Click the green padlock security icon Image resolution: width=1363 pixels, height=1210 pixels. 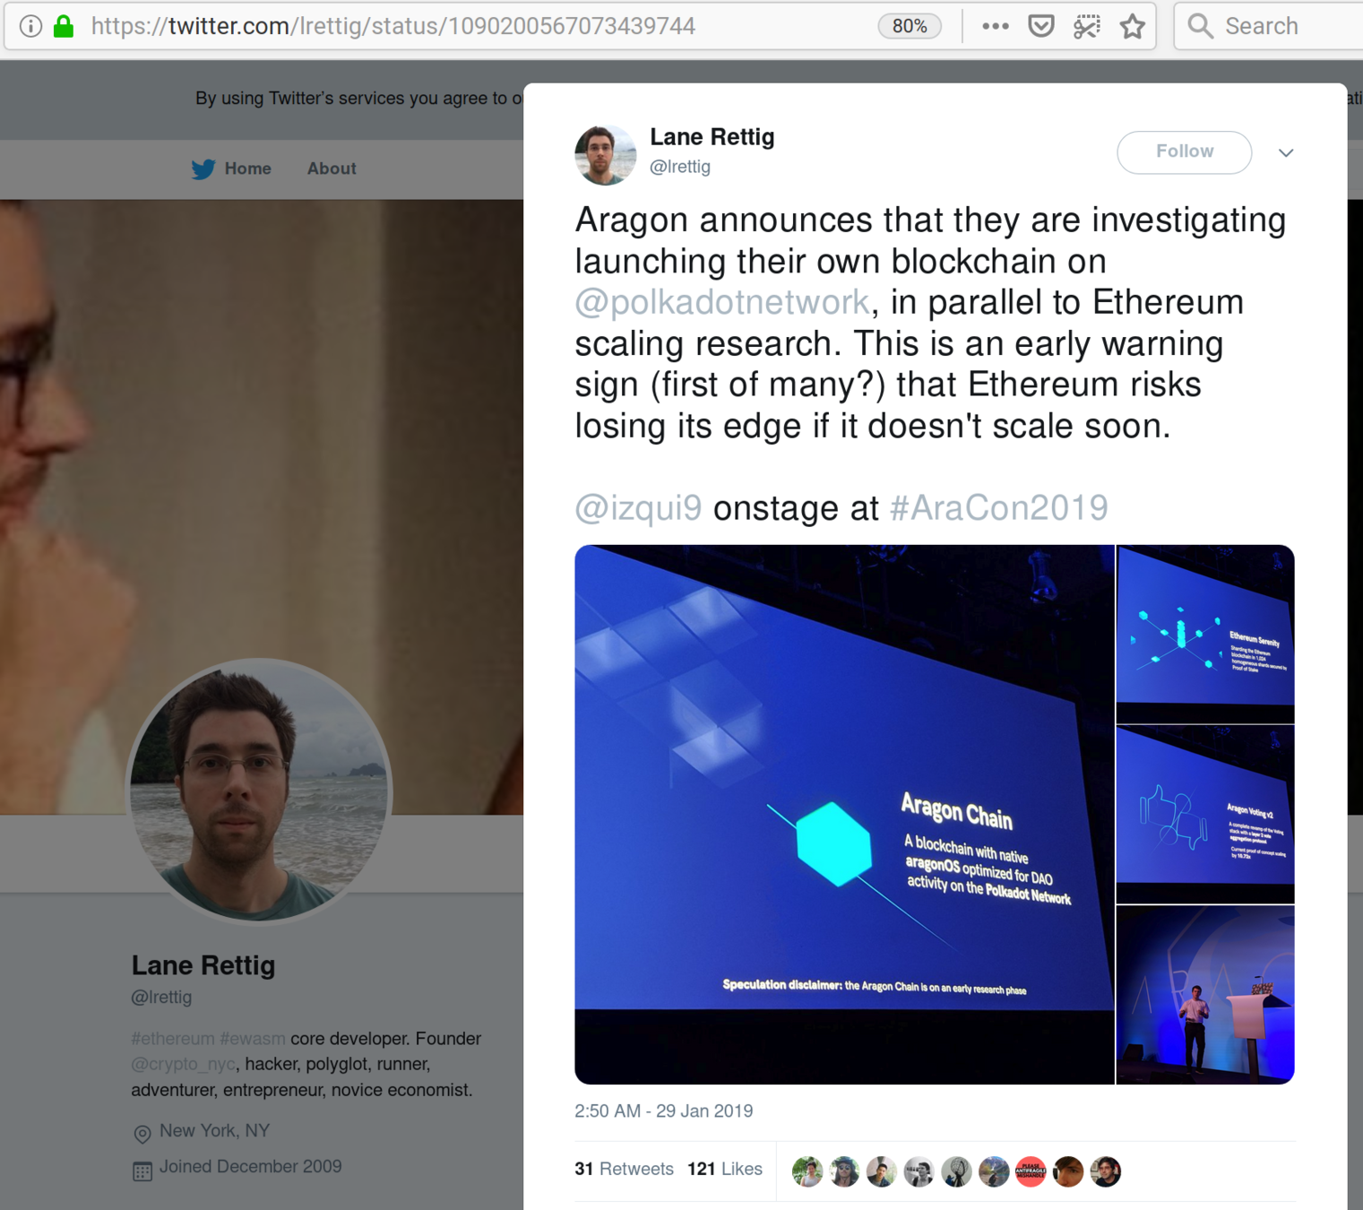(x=64, y=26)
